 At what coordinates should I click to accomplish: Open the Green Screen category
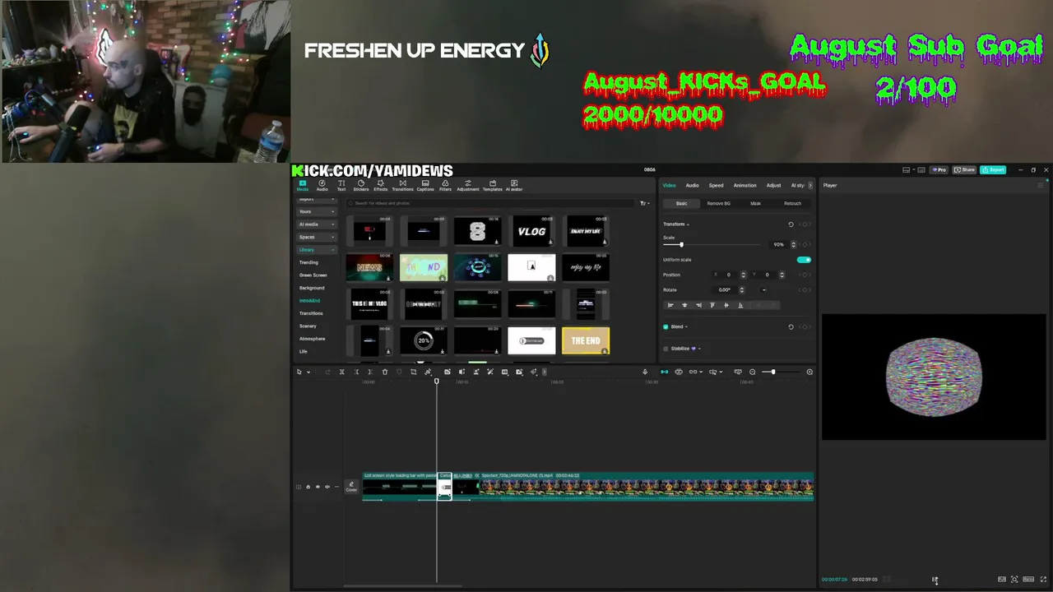(x=313, y=275)
